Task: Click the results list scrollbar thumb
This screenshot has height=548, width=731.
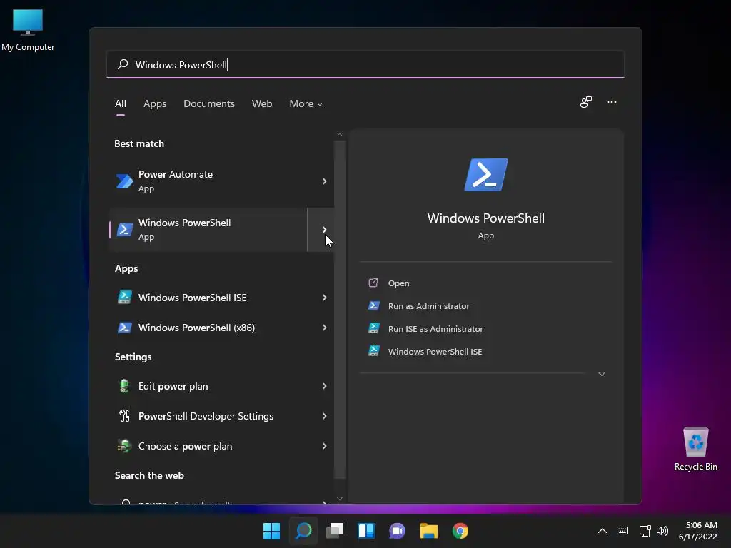Action: 339,310
